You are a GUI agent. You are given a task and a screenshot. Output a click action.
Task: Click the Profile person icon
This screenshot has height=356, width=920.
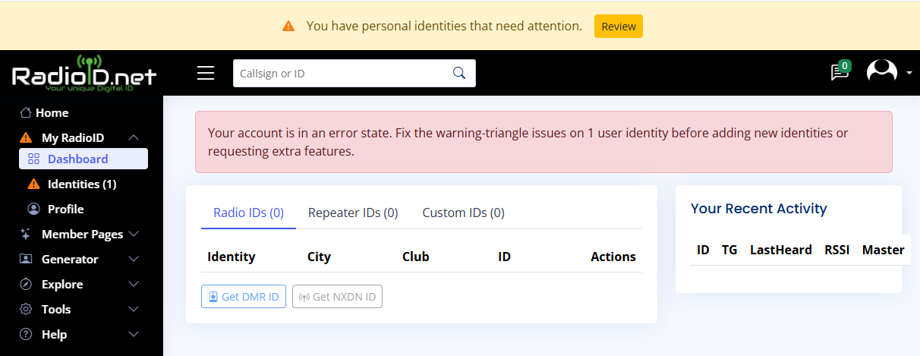tap(33, 210)
